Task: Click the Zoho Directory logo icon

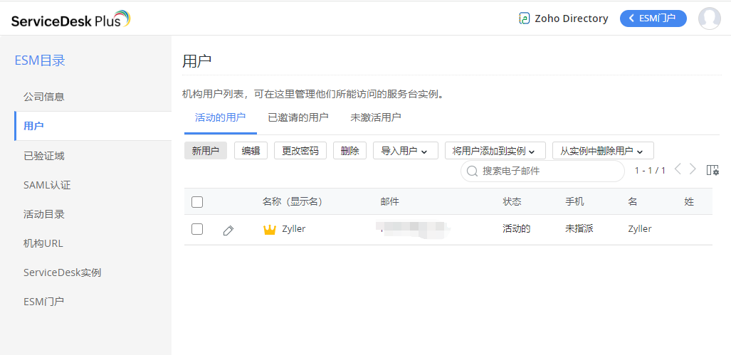Action: [525, 18]
